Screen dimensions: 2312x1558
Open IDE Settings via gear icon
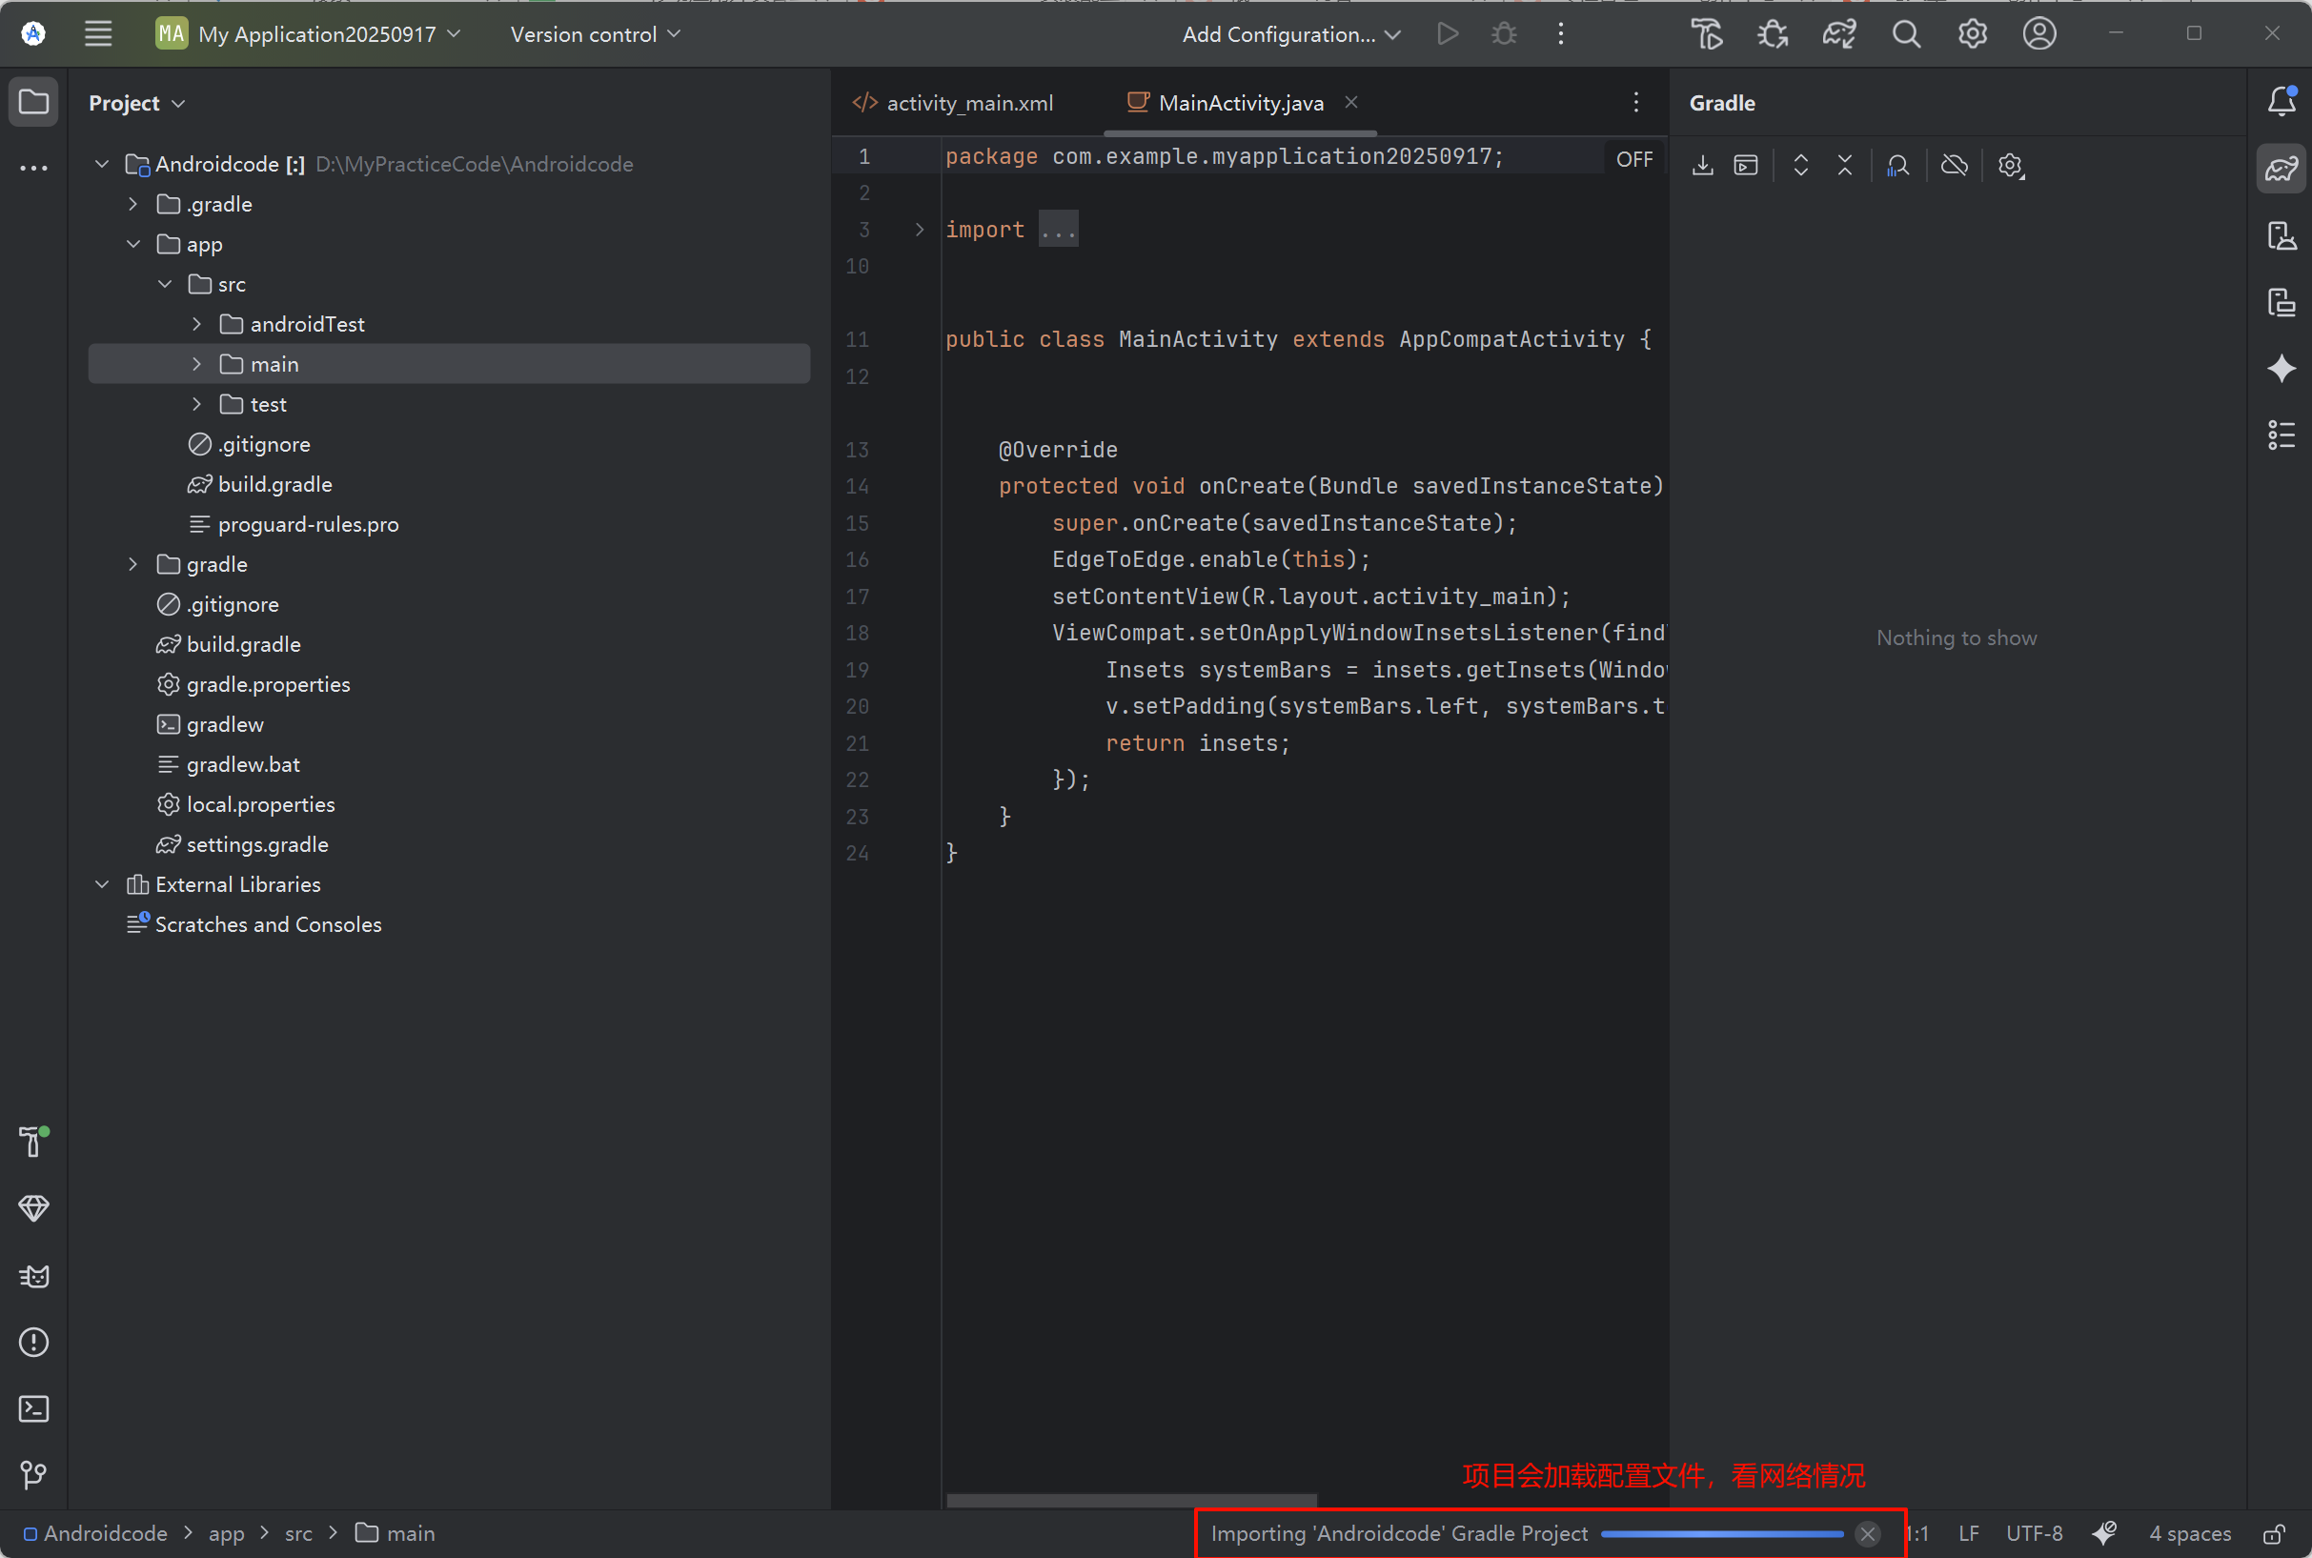[1971, 32]
